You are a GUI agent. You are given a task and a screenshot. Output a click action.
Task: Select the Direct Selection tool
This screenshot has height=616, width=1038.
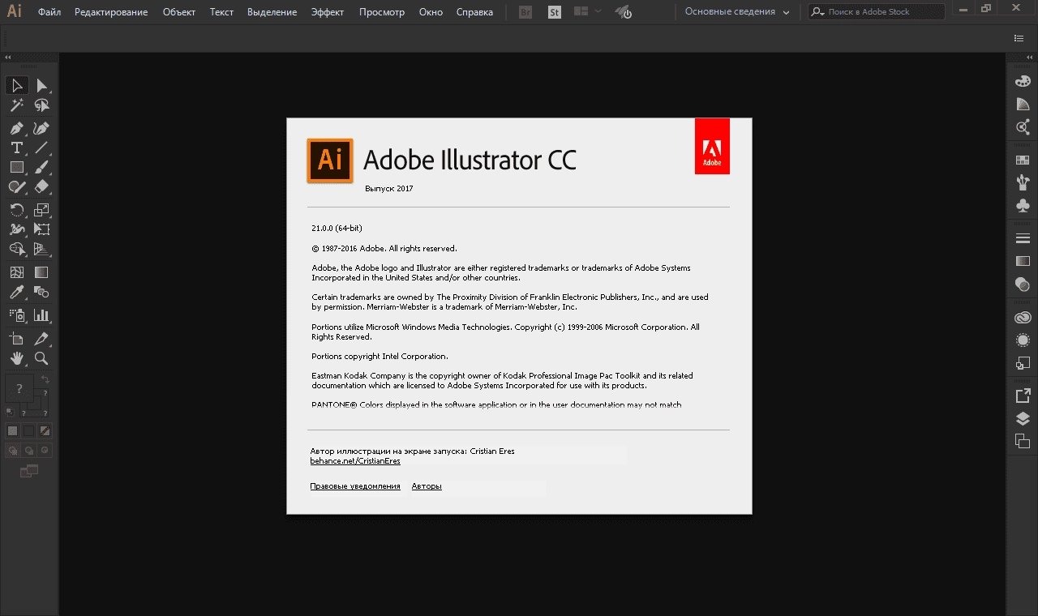(x=41, y=85)
